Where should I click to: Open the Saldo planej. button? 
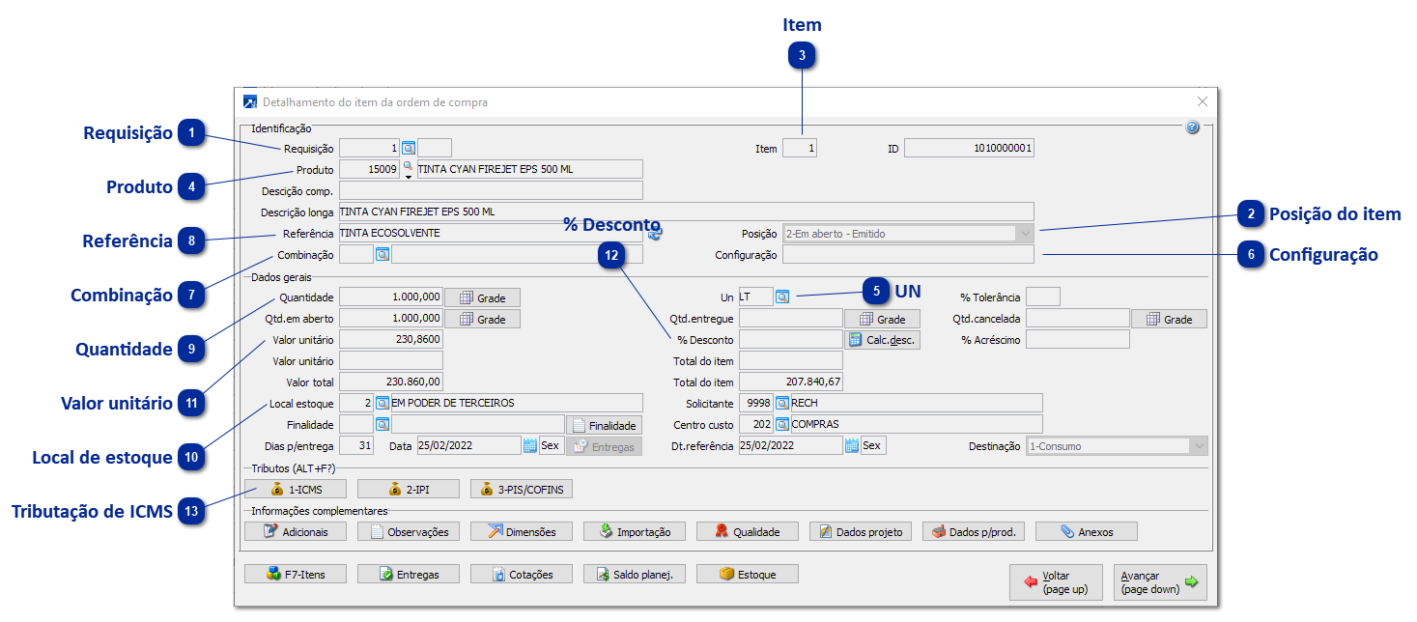pyautogui.click(x=635, y=574)
